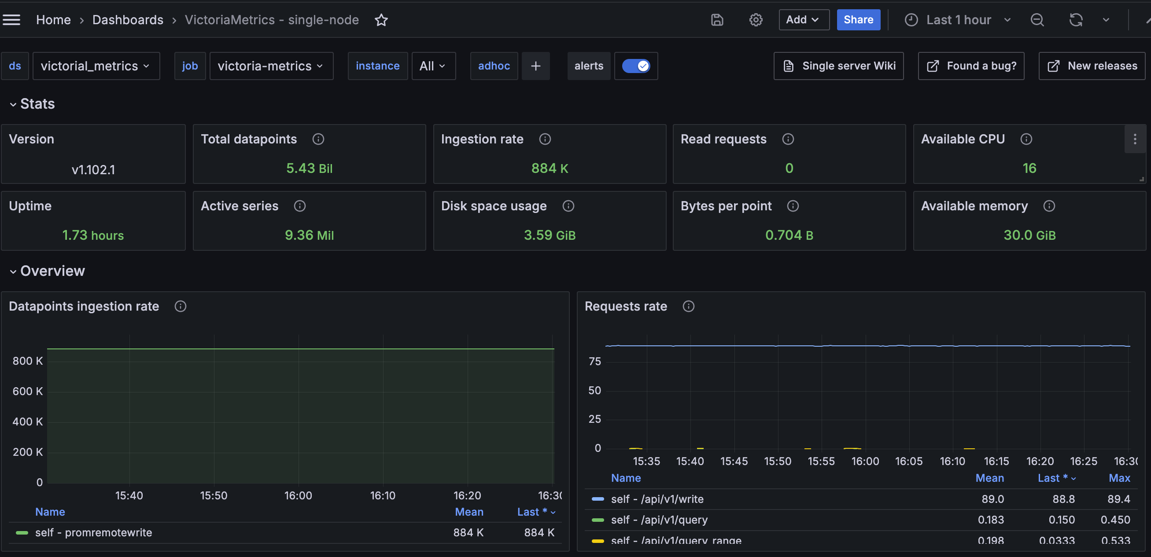This screenshot has width=1151, height=557.
Task: Collapse the Overview row
Action: pos(48,271)
